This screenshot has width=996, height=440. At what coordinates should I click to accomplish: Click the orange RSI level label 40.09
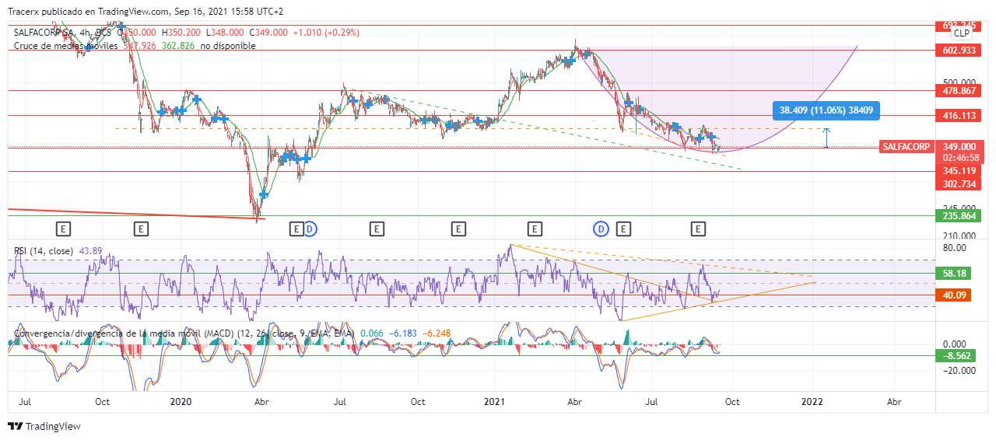[x=953, y=295]
